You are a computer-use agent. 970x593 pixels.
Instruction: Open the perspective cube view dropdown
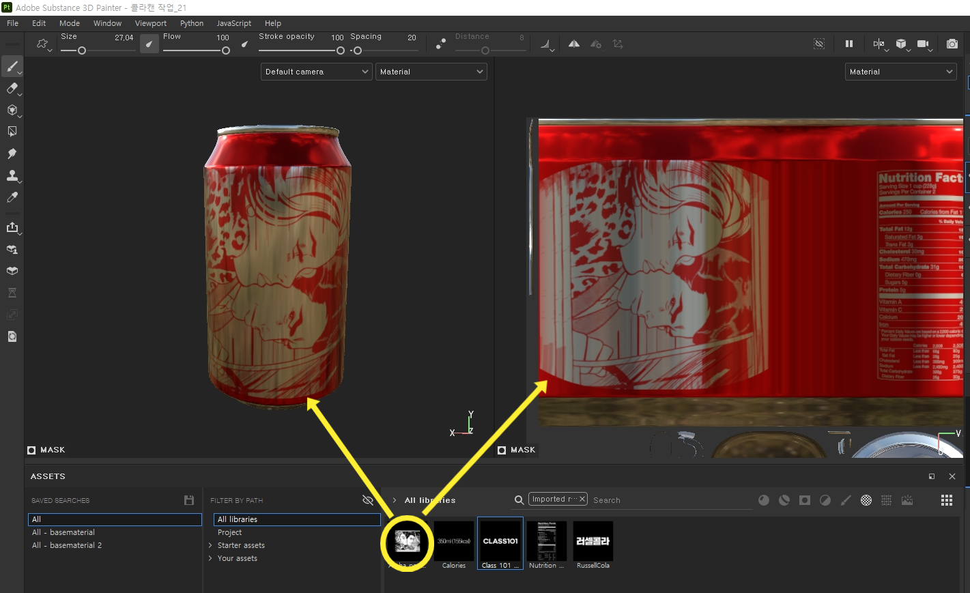[902, 44]
